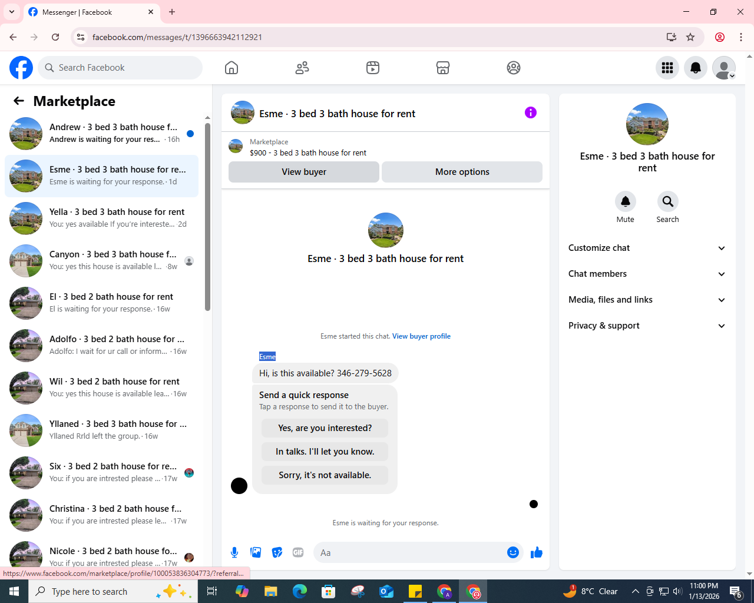754x603 pixels.
Task: Open the Notifications bell icon
Action: [x=696, y=68]
